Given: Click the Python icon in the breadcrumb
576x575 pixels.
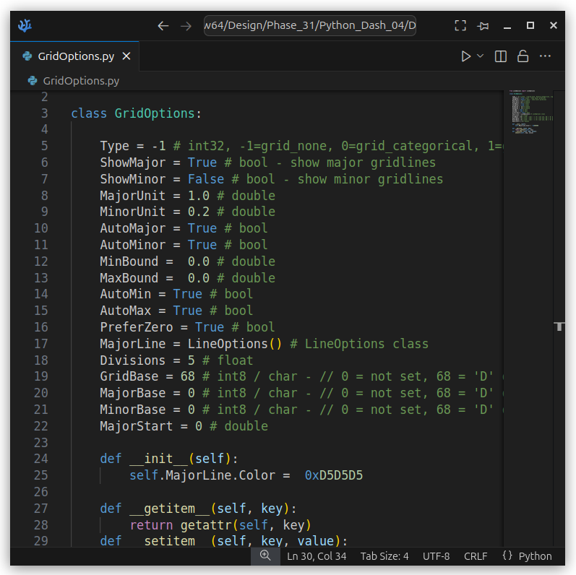Looking at the screenshot, I should point(33,81).
